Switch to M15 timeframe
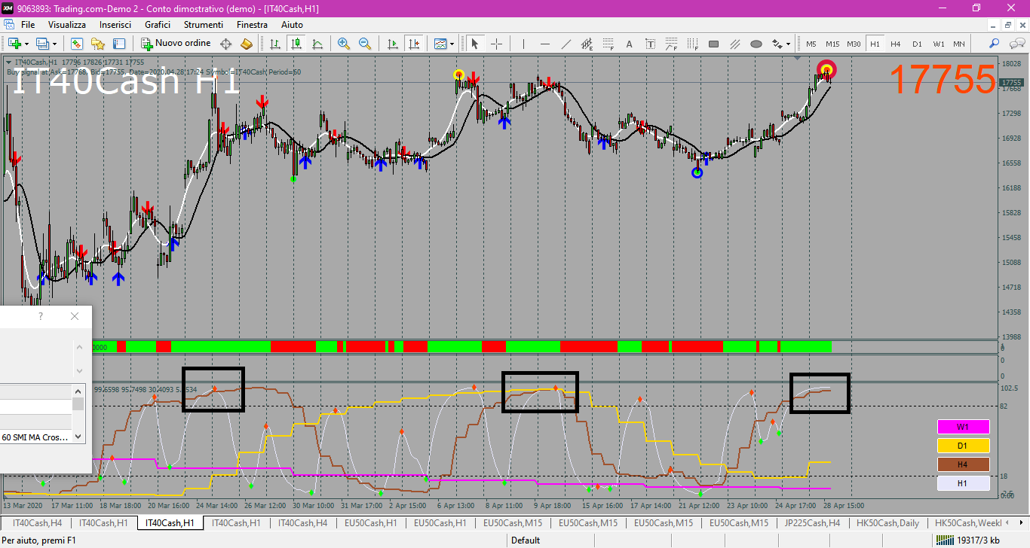The image size is (1030, 548). click(x=832, y=44)
